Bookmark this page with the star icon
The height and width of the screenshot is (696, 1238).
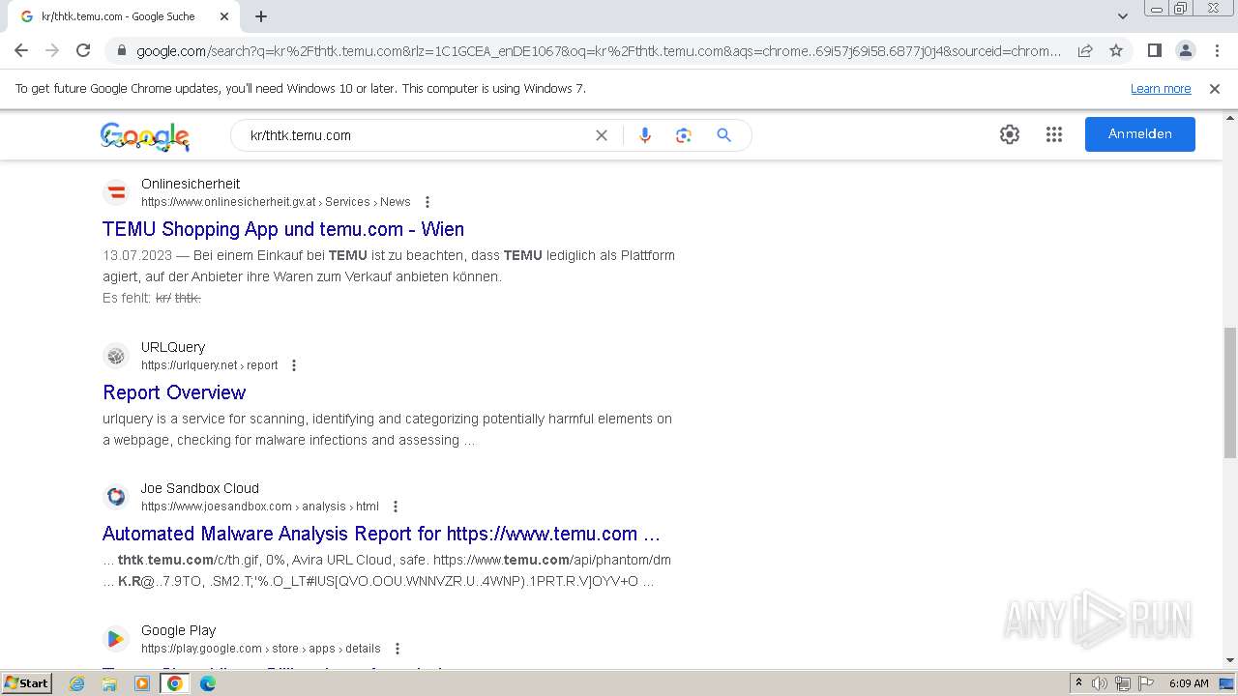tap(1116, 50)
